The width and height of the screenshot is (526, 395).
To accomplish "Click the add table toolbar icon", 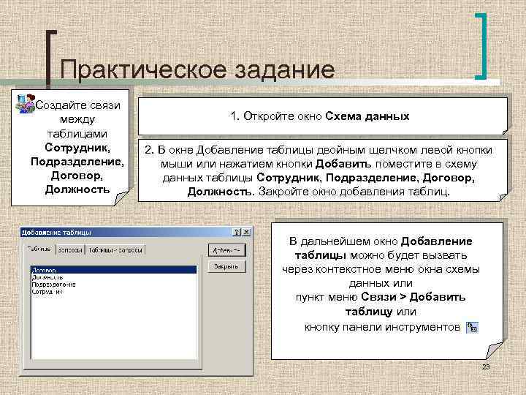I will click(473, 327).
